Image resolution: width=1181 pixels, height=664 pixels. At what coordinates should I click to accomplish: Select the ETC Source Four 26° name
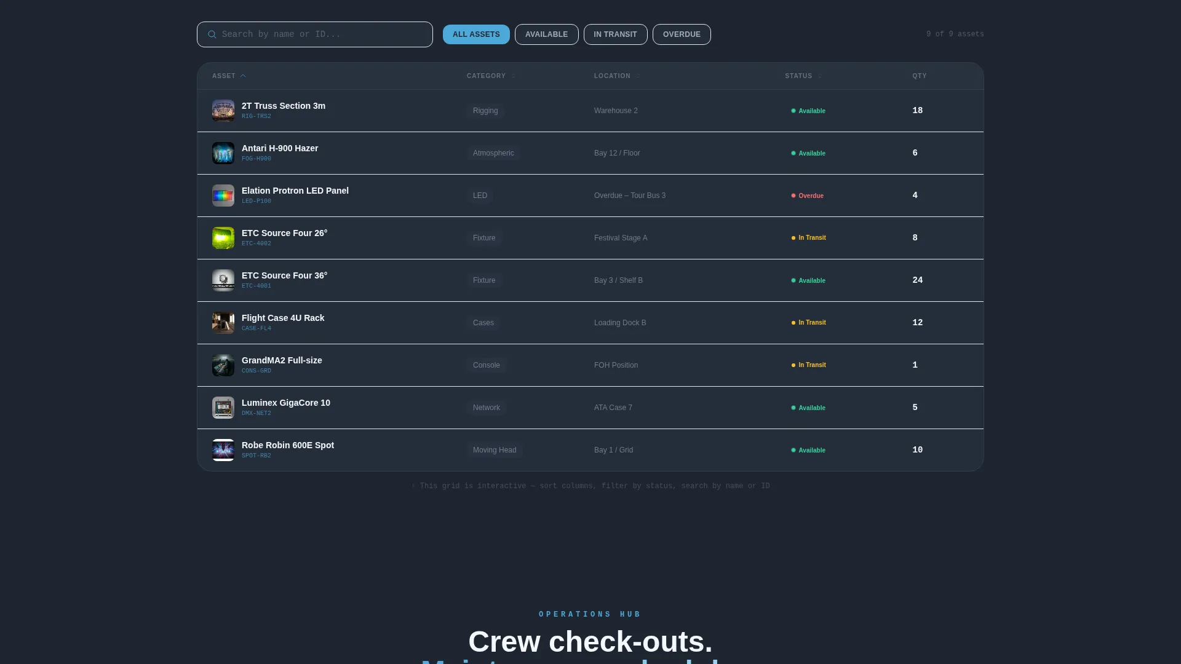[x=285, y=233]
